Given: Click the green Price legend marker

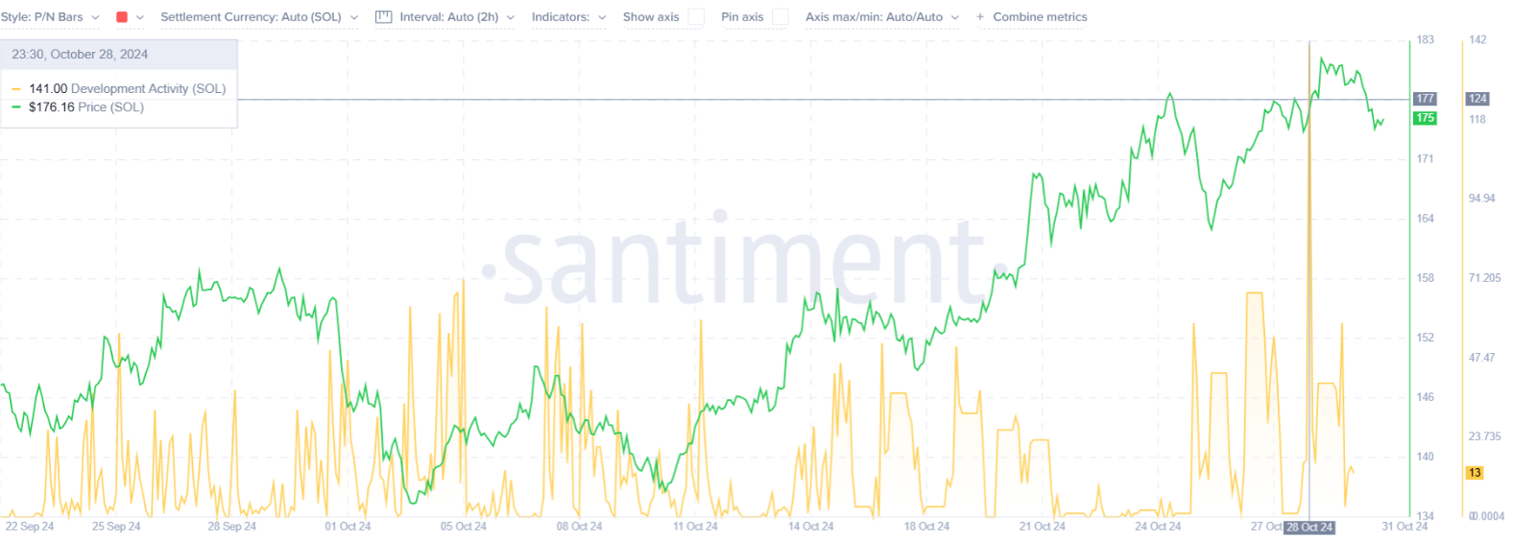Looking at the screenshot, I should (x=16, y=107).
